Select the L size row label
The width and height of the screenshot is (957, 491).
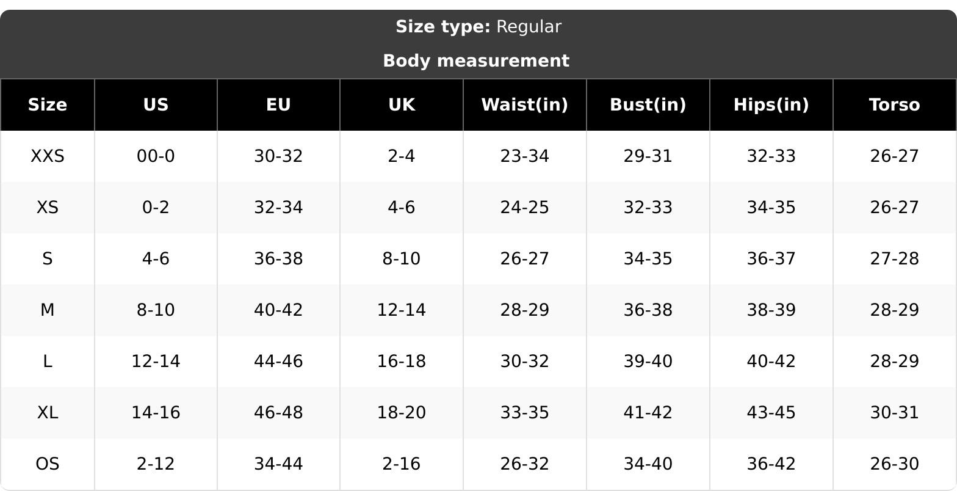tap(48, 362)
